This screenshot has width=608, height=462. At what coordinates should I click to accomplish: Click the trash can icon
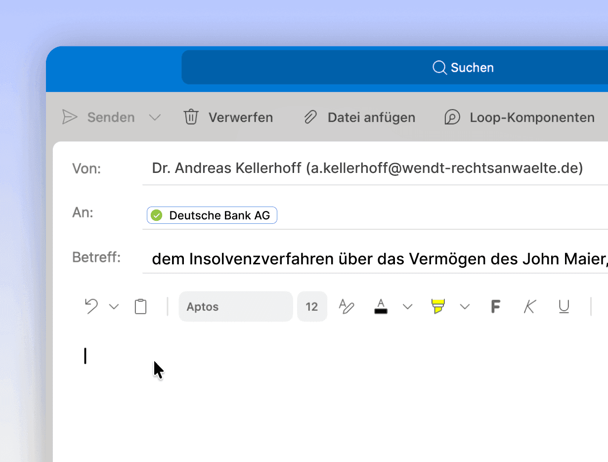191,117
